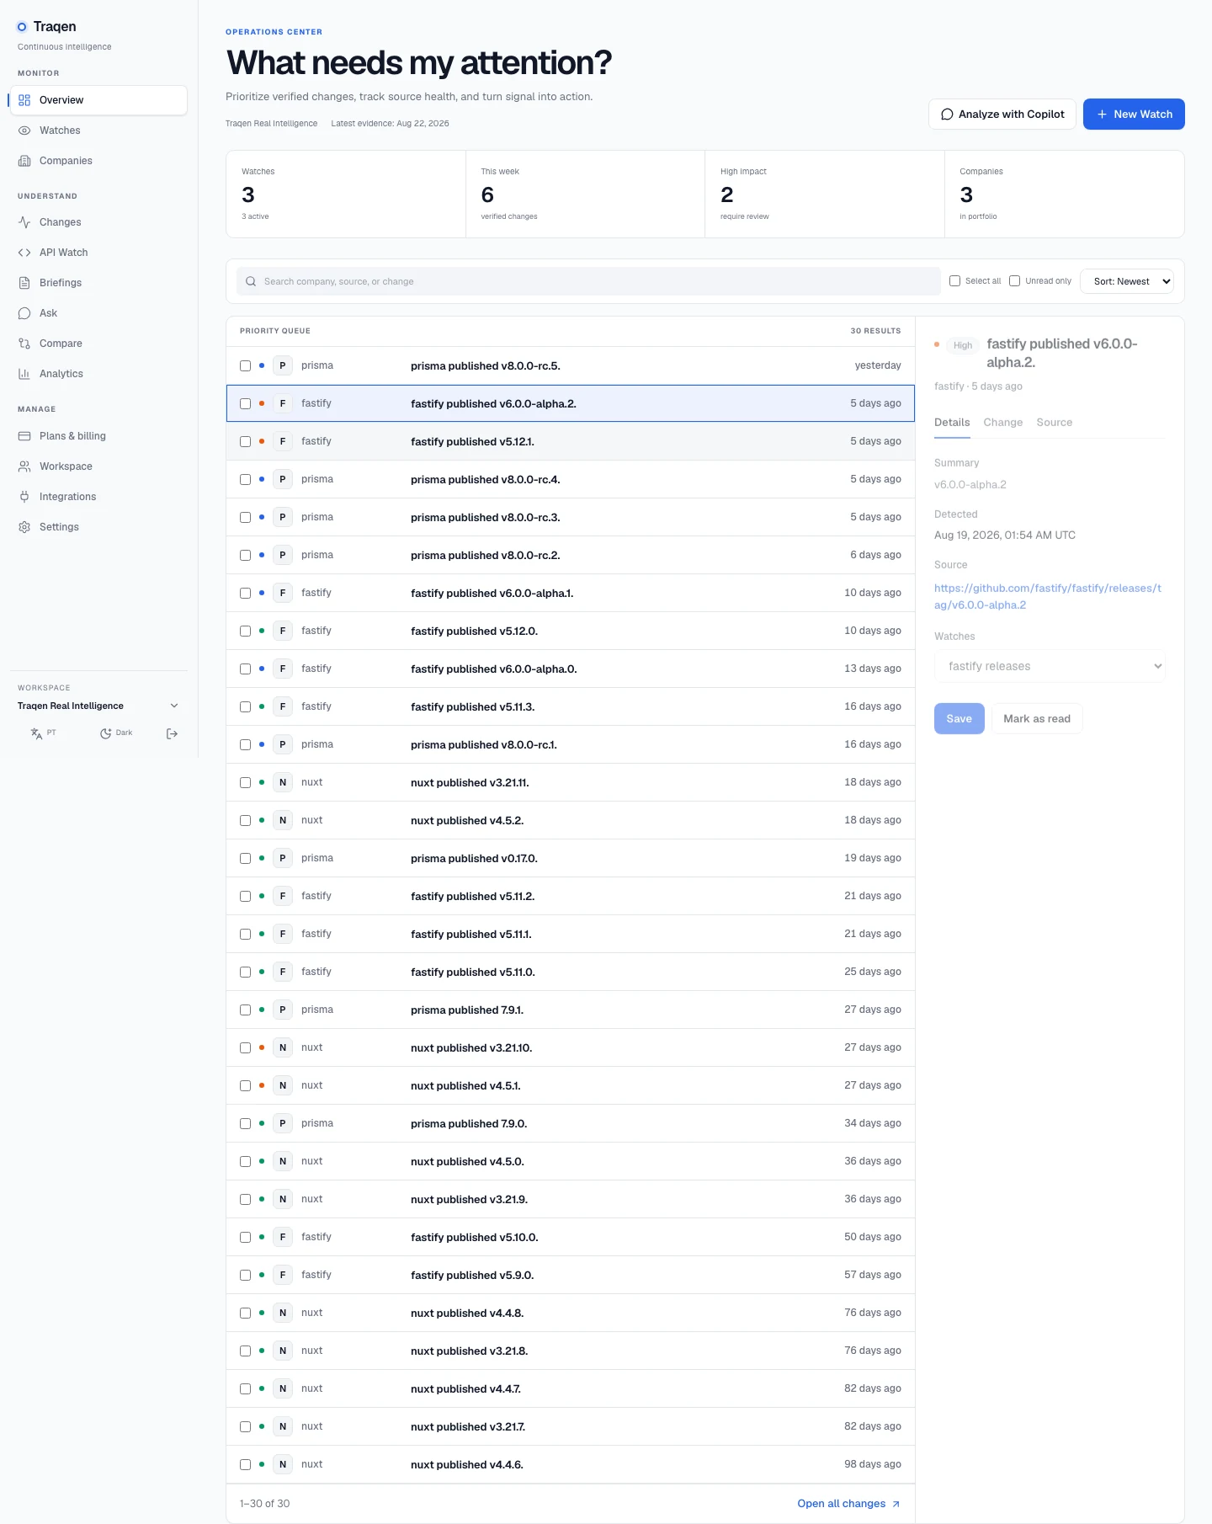This screenshot has width=1212, height=1524.
Task: Click the N avatar for nuxt v4.4.6
Action: (283, 1464)
